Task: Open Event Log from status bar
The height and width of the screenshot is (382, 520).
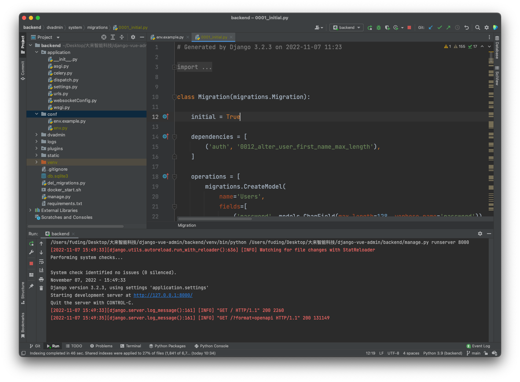Action: (478, 346)
